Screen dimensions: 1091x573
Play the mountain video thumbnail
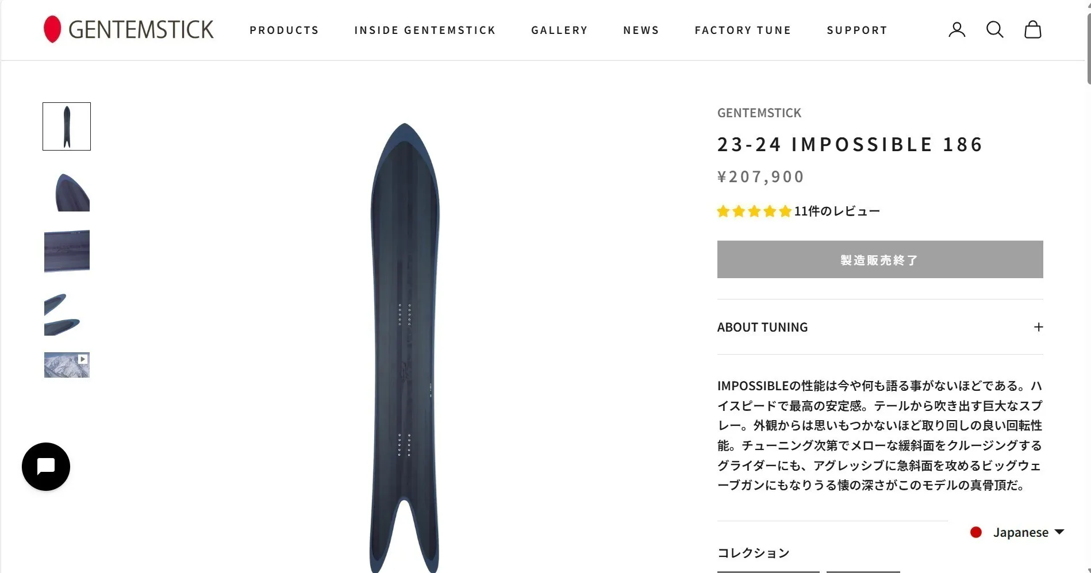click(x=67, y=365)
